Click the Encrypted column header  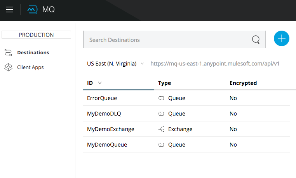pos(243,83)
